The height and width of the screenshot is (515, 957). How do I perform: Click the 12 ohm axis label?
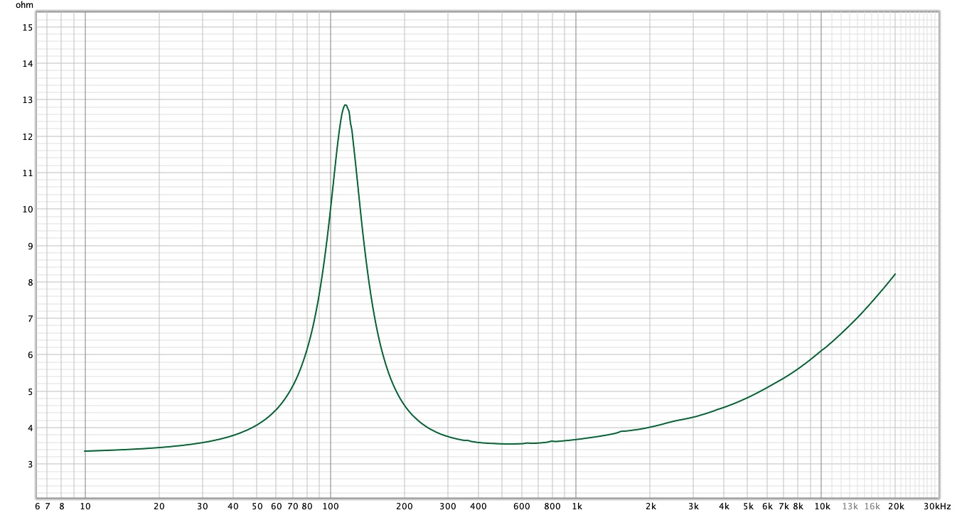point(28,136)
